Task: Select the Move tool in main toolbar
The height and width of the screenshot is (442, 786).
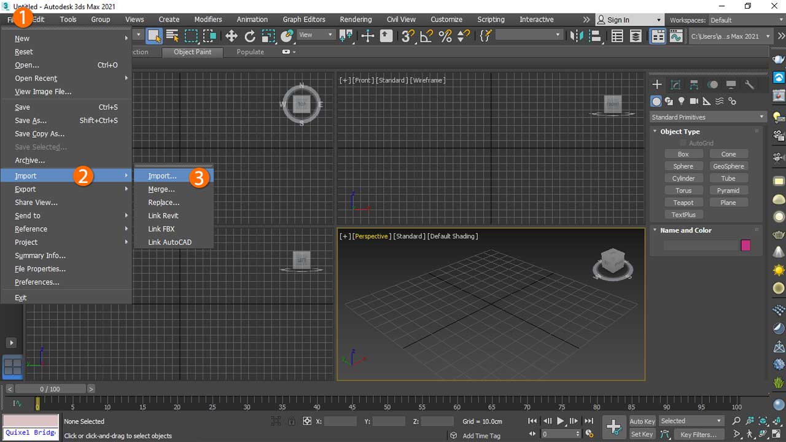Action: (x=232, y=36)
